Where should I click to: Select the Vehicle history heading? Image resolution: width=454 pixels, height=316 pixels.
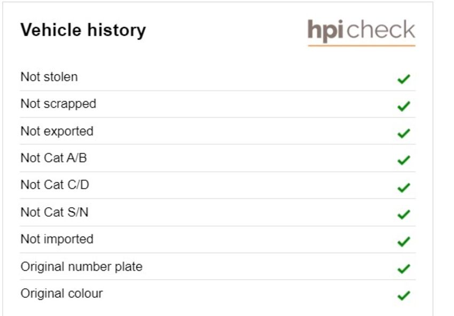point(83,30)
